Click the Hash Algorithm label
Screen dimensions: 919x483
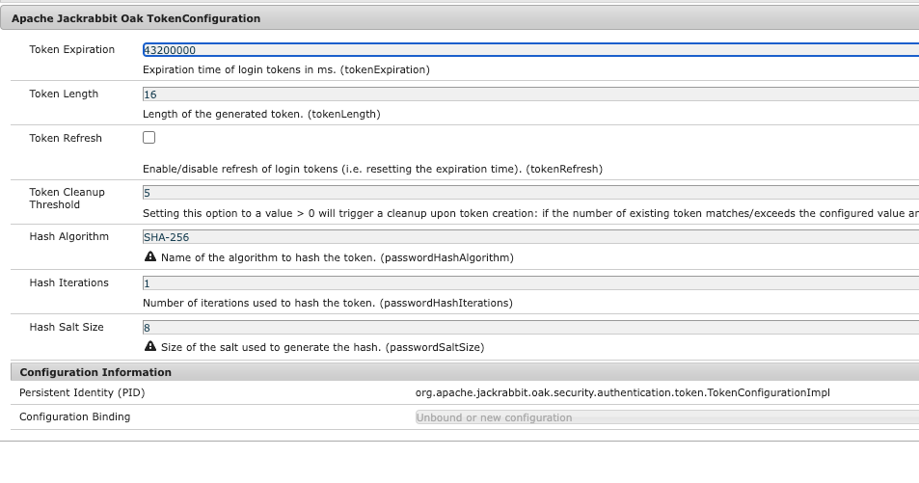pyautogui.click(x=69, y=237)
